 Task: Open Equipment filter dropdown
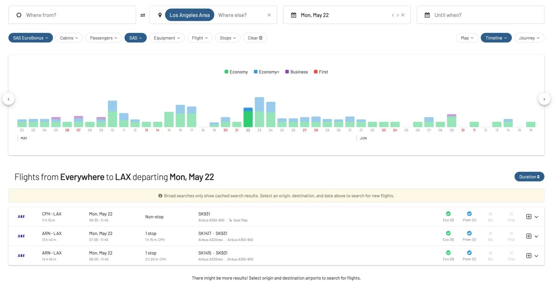(167, 38)
